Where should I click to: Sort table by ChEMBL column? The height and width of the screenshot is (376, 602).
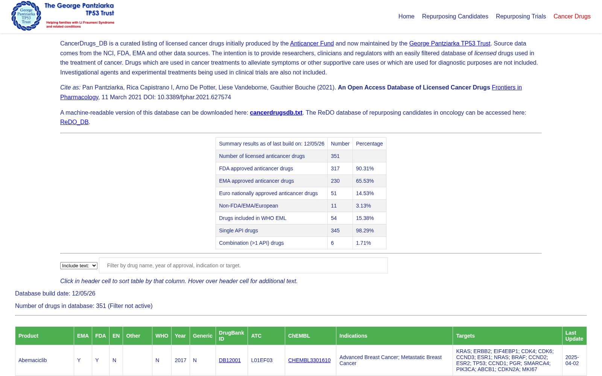(x=310, y=336)
